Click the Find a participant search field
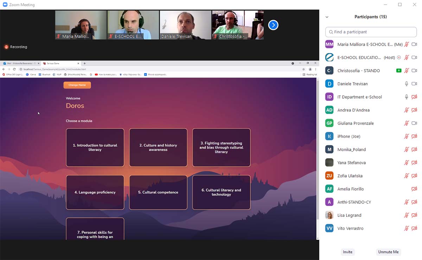This screenshot has width=422, height=260. tap(371, 32)
